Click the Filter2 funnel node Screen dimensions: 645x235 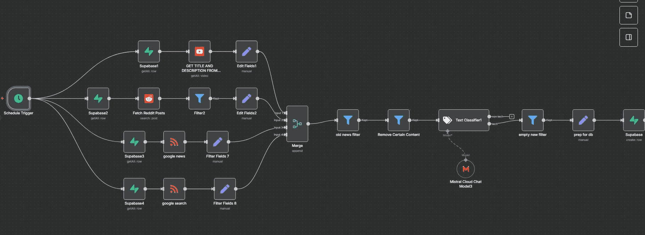[200, 99]
